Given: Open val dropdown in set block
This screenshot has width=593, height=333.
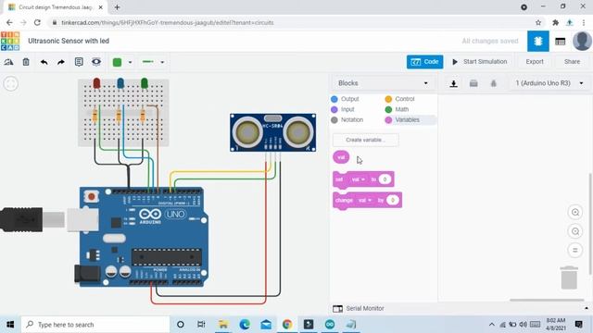Looking at the screenshot, I should [358, 179].
